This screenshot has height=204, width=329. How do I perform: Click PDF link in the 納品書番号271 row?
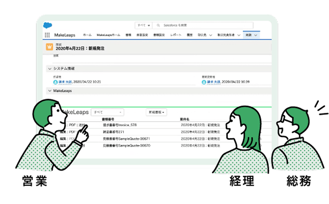(x=72, y=132)
